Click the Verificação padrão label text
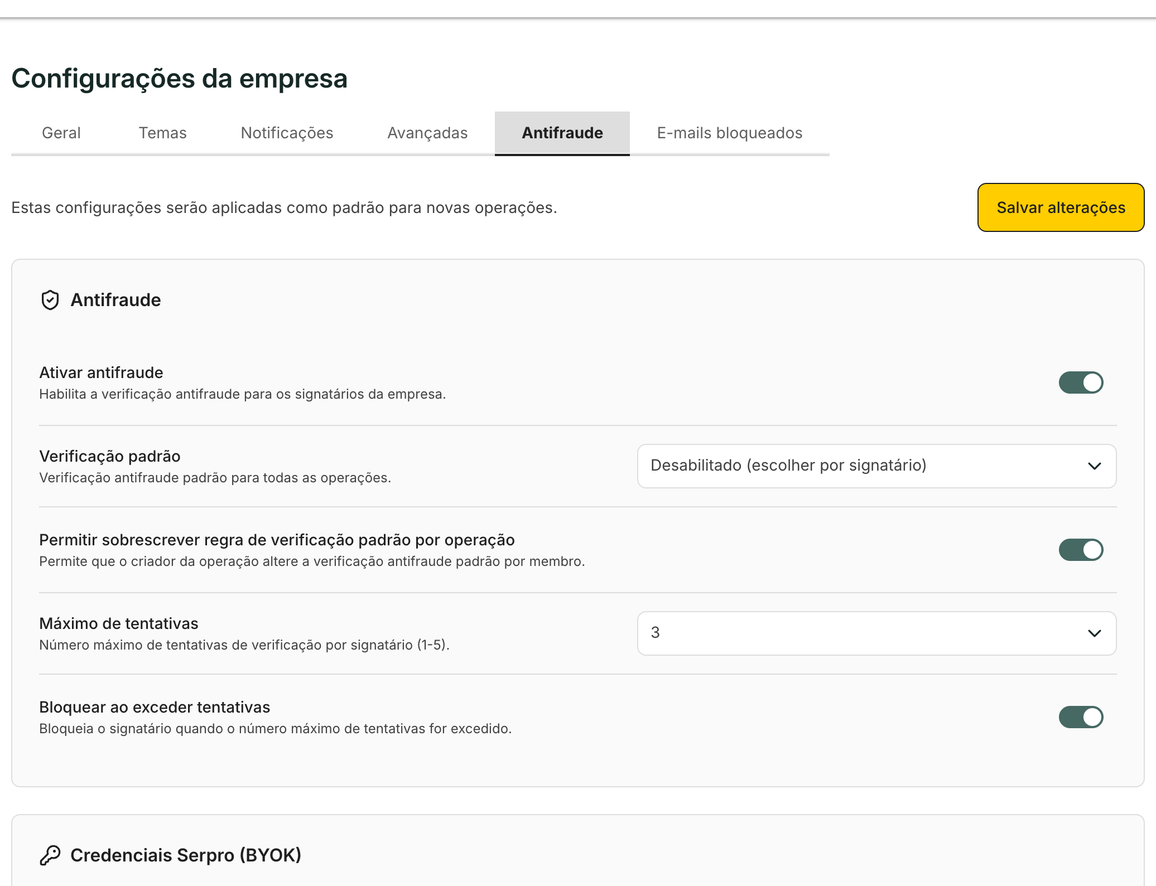Viewport: 1156px width, 886px height. tap(110, 456)
